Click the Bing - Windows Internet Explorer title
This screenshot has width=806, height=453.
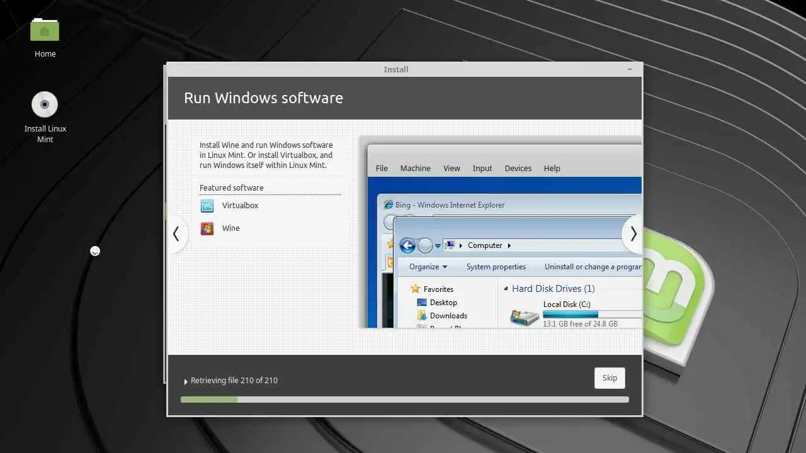coord(450,205)
